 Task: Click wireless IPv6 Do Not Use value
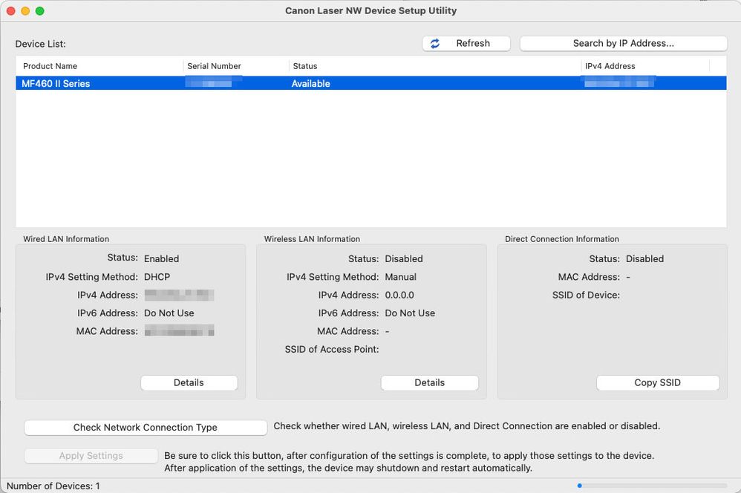click(x=410, y=313)
